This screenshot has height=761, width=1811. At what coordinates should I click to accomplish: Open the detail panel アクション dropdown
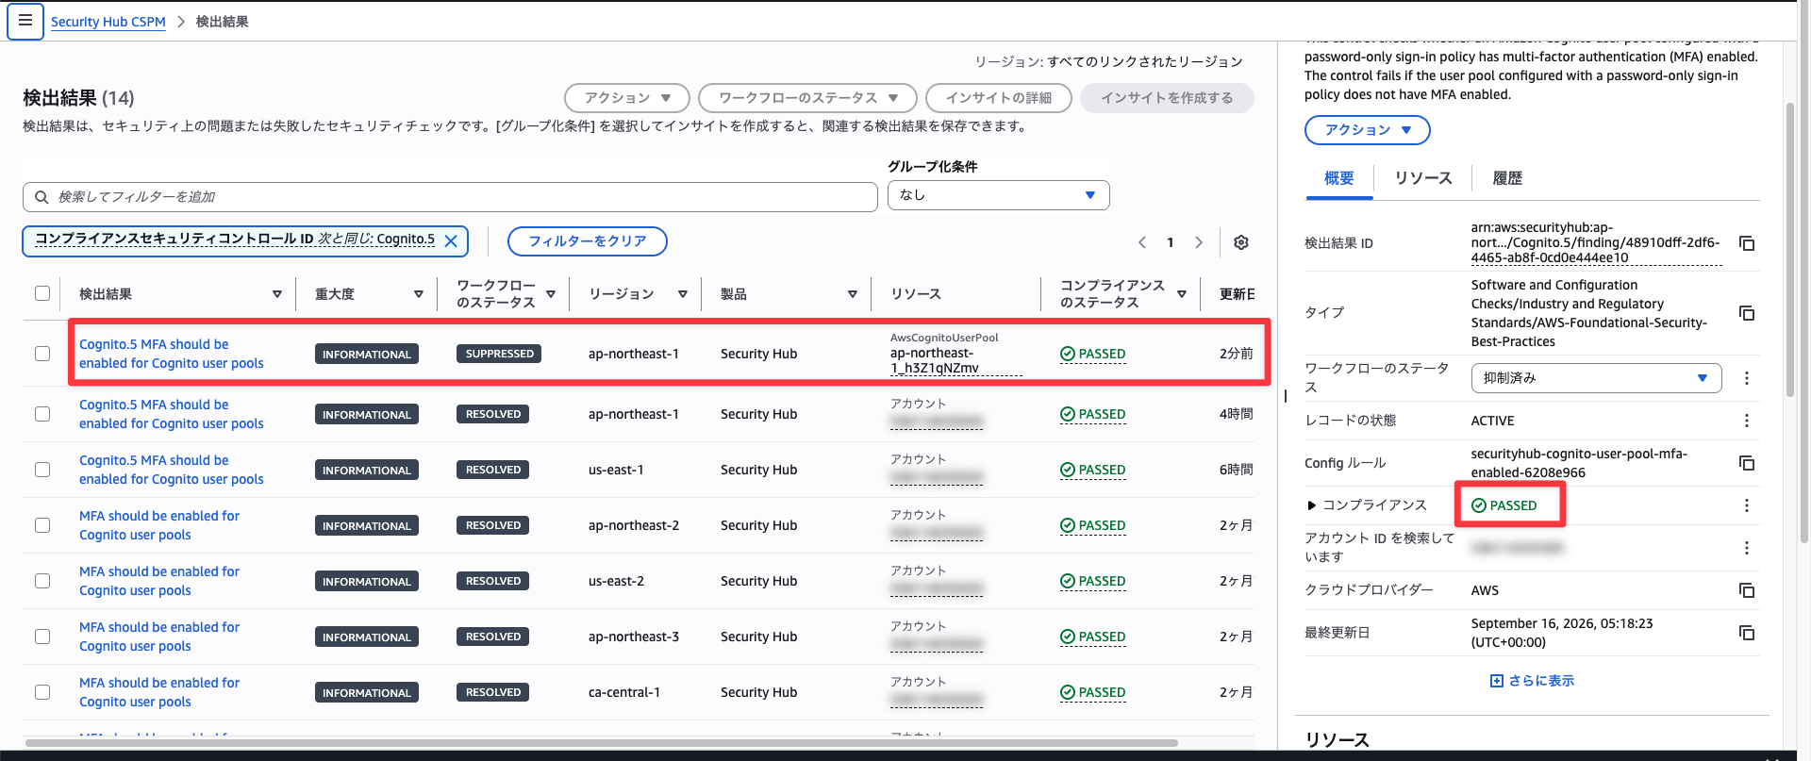1367,130
